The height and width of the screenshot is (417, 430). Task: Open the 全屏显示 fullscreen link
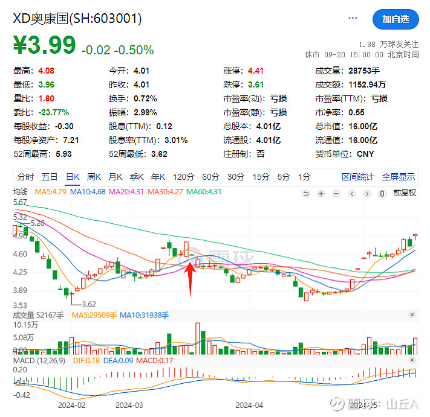pos(399,177)
